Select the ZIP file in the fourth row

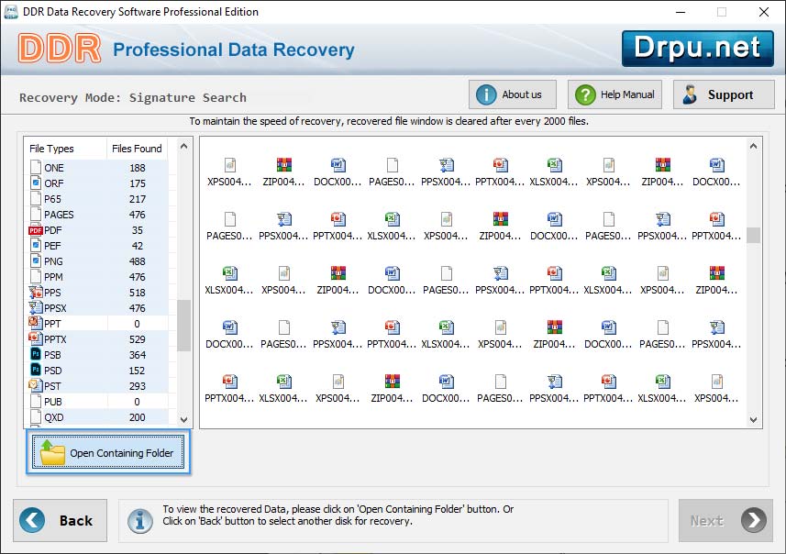pyautogui.click(x=554, y=335)
